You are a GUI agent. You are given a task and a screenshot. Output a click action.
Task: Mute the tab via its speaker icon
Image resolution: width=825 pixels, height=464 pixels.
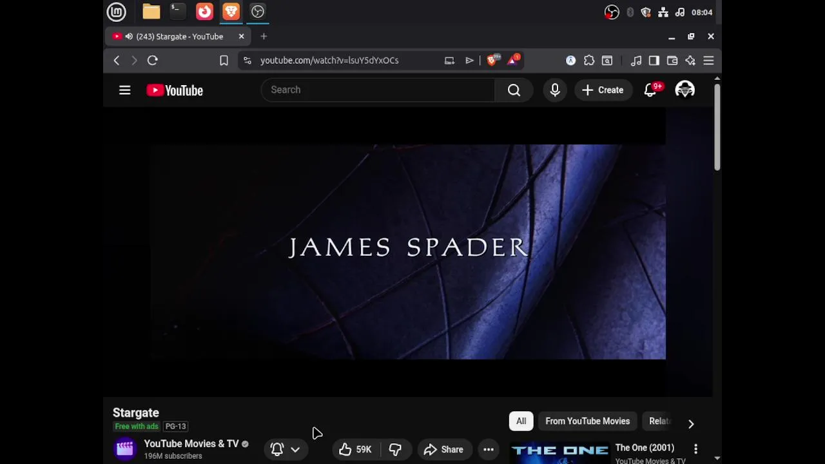point(129,37)
